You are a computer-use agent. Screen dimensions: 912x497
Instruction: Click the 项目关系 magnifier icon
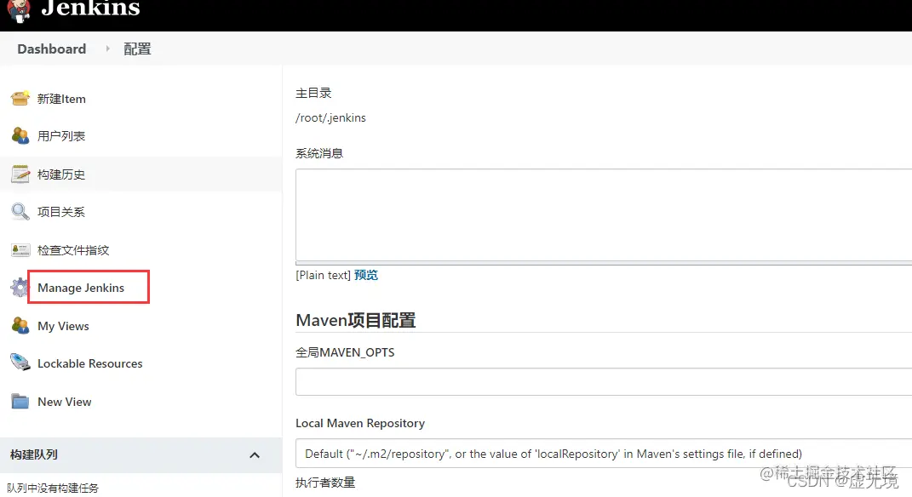tap(20, 212)
